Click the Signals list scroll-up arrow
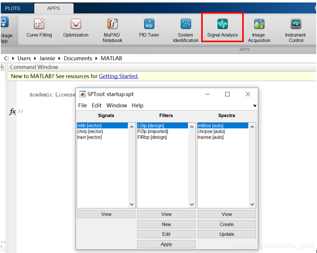This screenshot has height=253, width=317. [x=132, y=127]
